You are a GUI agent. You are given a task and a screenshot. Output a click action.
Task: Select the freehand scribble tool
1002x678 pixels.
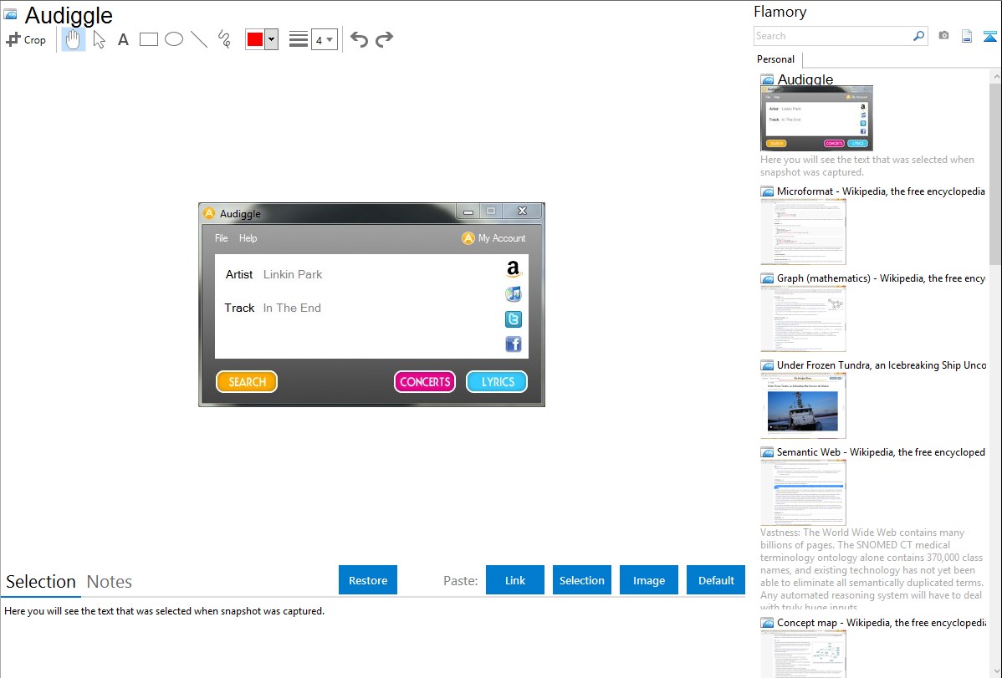pos(224,39)
